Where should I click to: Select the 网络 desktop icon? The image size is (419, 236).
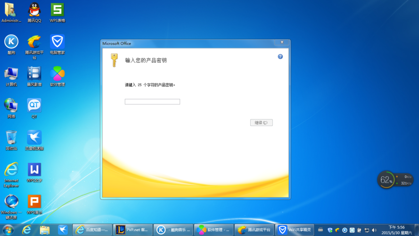click(x=11, y=109)
